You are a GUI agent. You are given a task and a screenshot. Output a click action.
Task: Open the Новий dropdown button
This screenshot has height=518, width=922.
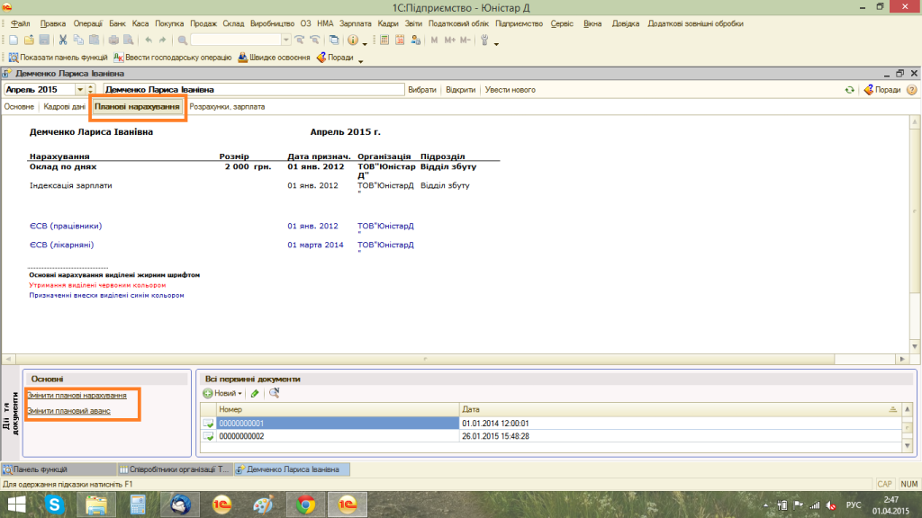223,394
